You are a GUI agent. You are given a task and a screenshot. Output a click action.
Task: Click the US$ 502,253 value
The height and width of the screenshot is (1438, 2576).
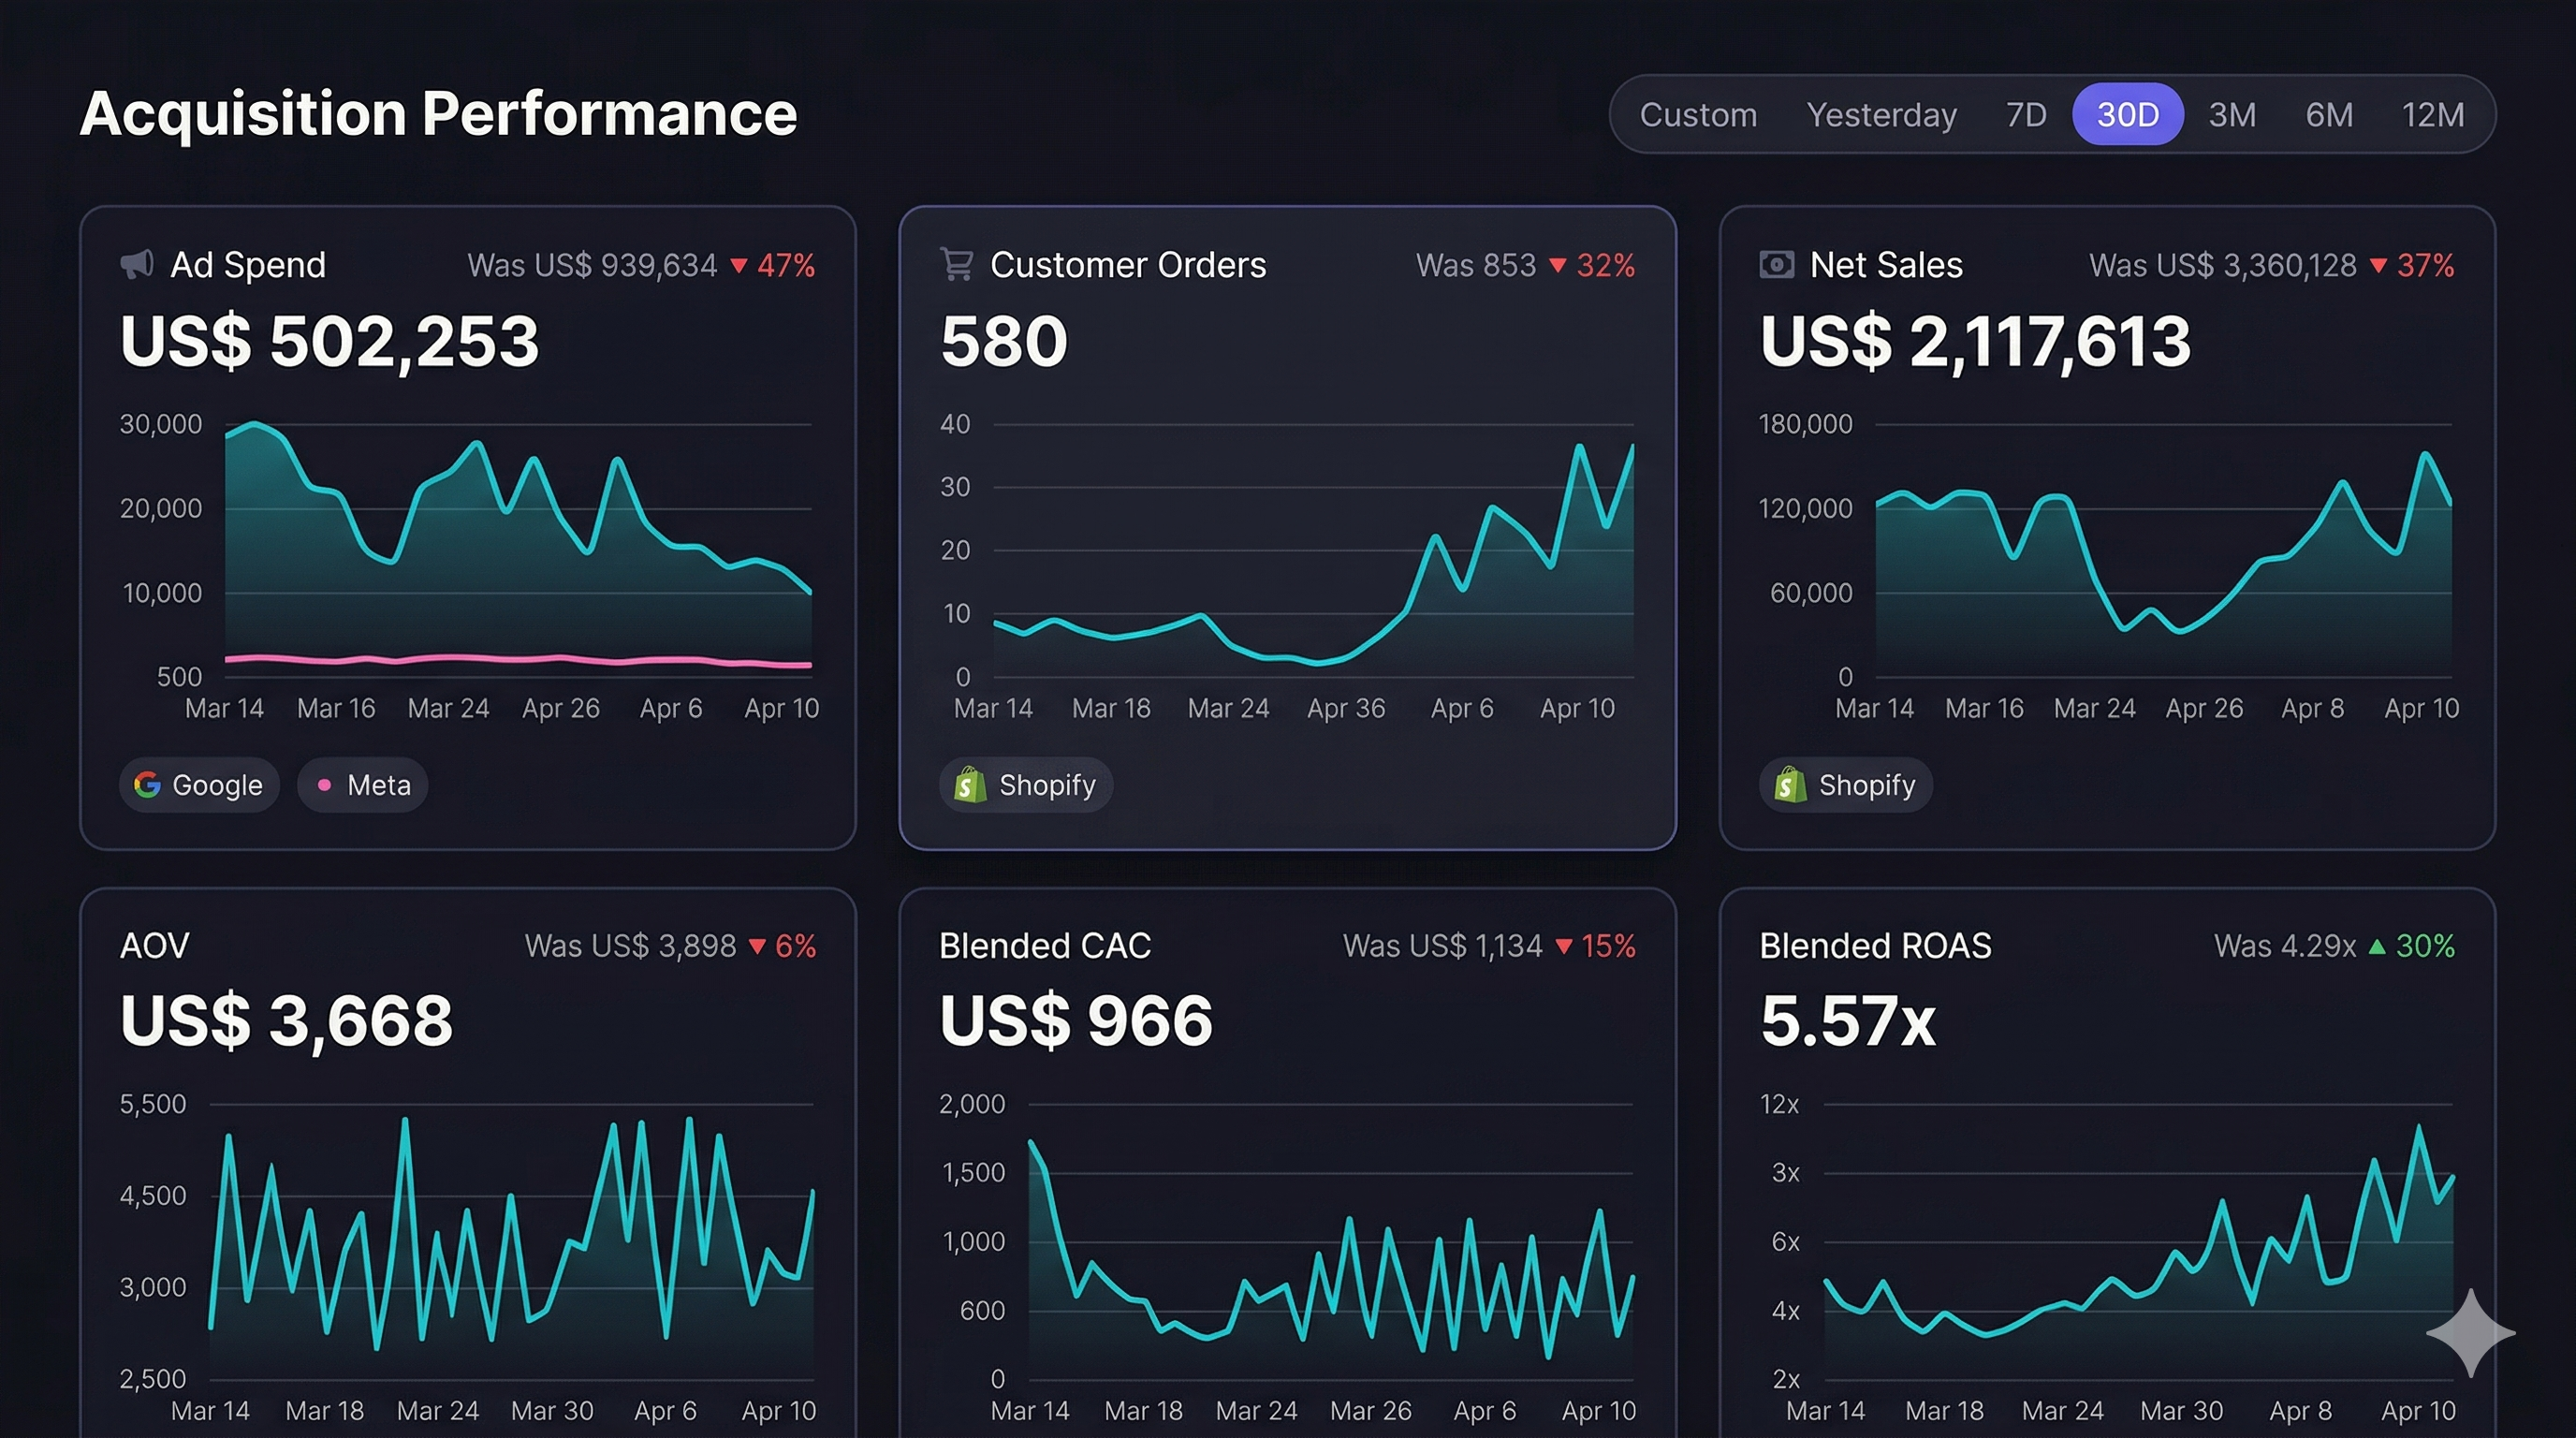[x=329, y=342]
